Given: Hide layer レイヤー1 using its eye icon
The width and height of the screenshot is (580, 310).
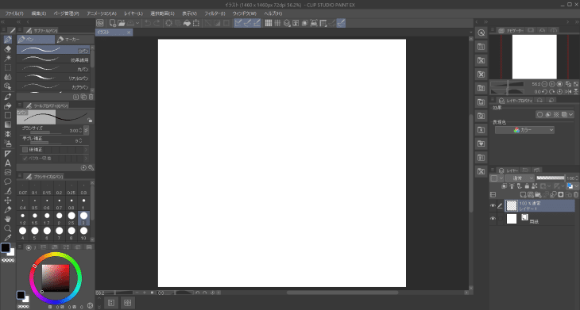Looking at the screenshot, I should coord(493,206).
